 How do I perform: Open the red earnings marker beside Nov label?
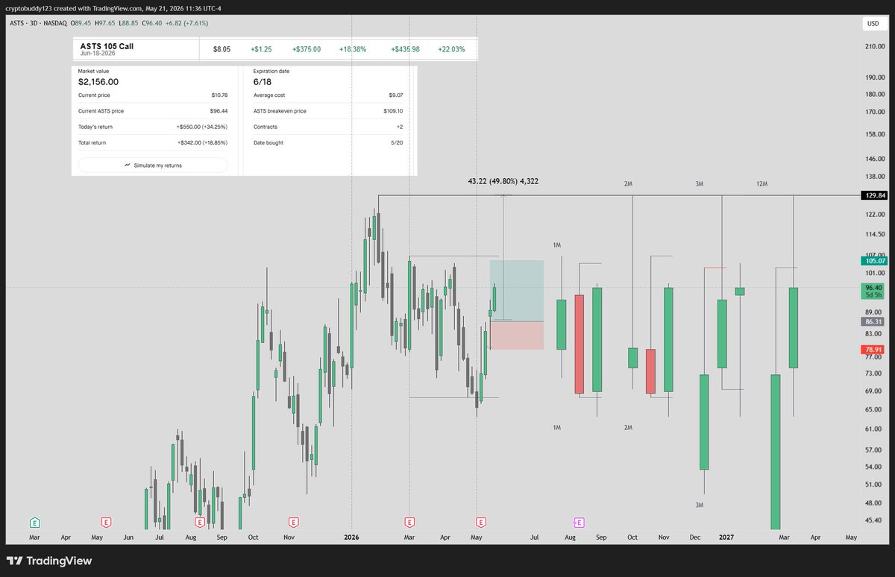pos(293,522)
